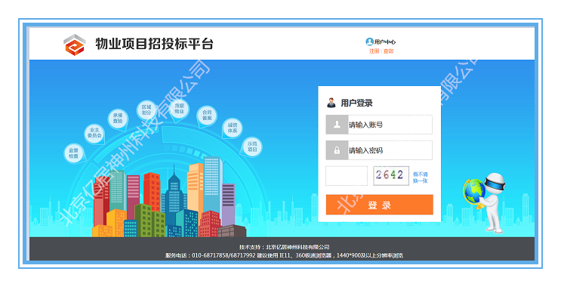The height and width of the screenshot is (287, 561).
Task: Open the 查询 query link
Action: [x=389, y=51]
